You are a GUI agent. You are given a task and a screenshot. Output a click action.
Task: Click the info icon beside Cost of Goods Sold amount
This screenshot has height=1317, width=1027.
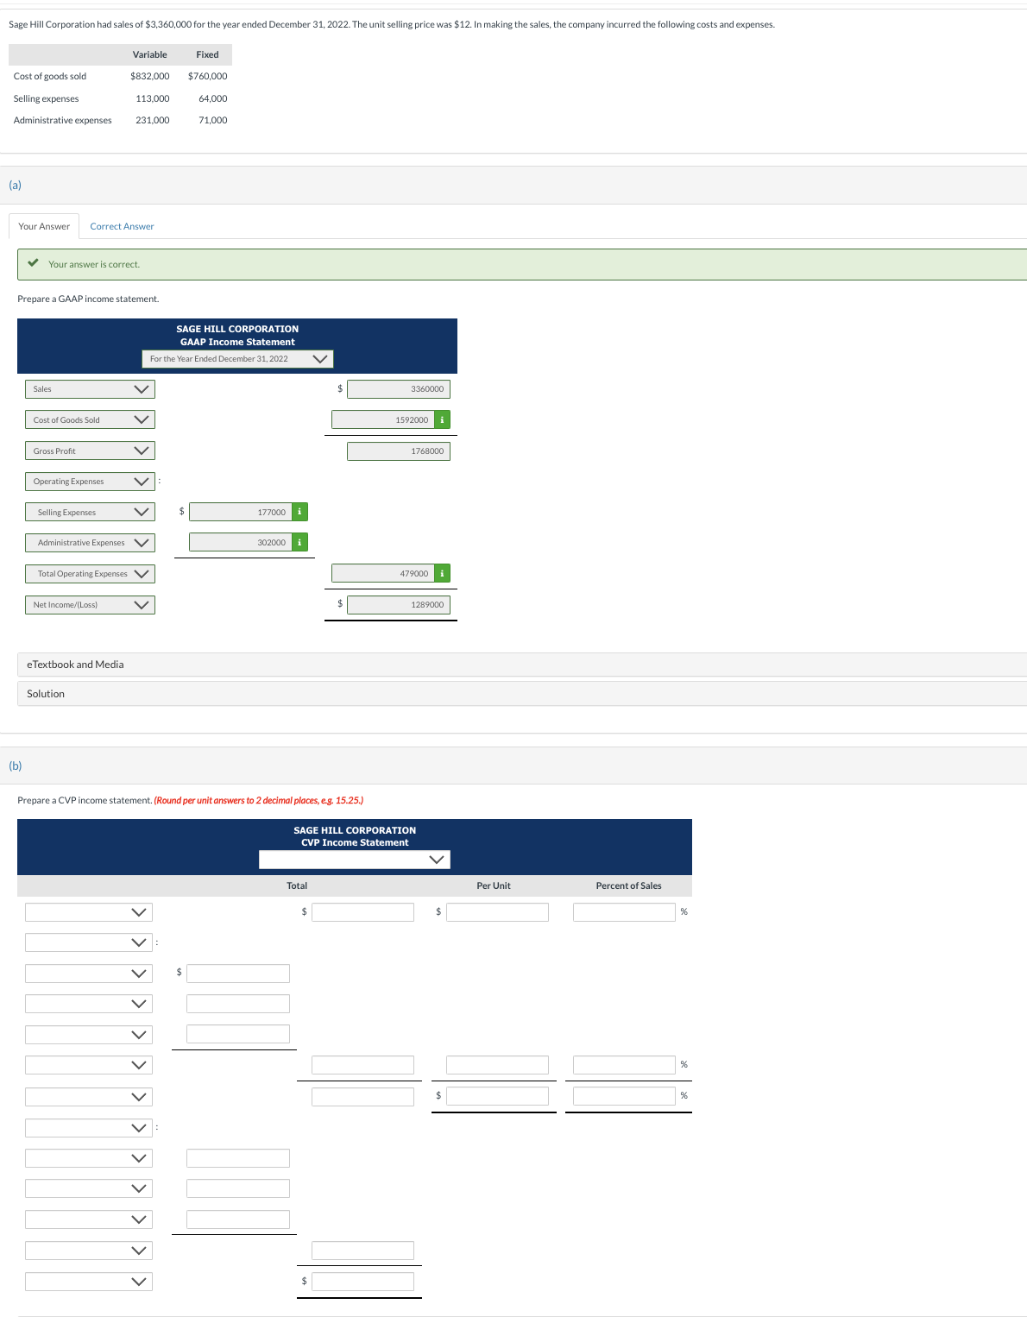point(443,419)
